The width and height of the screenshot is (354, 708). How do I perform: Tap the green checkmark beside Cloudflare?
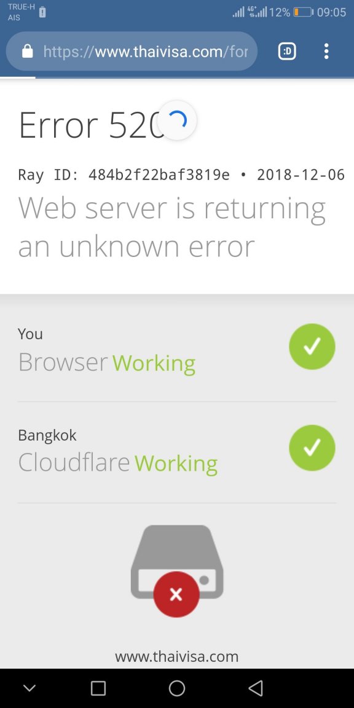312,447
